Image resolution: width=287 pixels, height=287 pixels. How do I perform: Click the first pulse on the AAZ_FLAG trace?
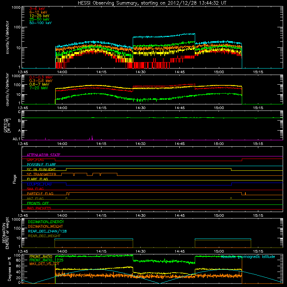[x=66, y=198]
